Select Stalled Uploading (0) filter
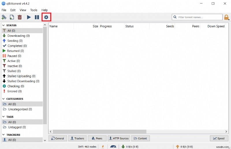This screenshot has width=231, height=149. [22, 76]
